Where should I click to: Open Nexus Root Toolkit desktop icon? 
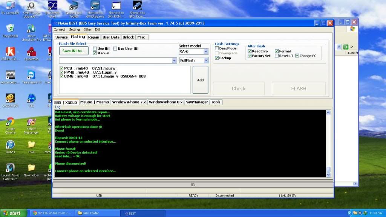(74, 9)
